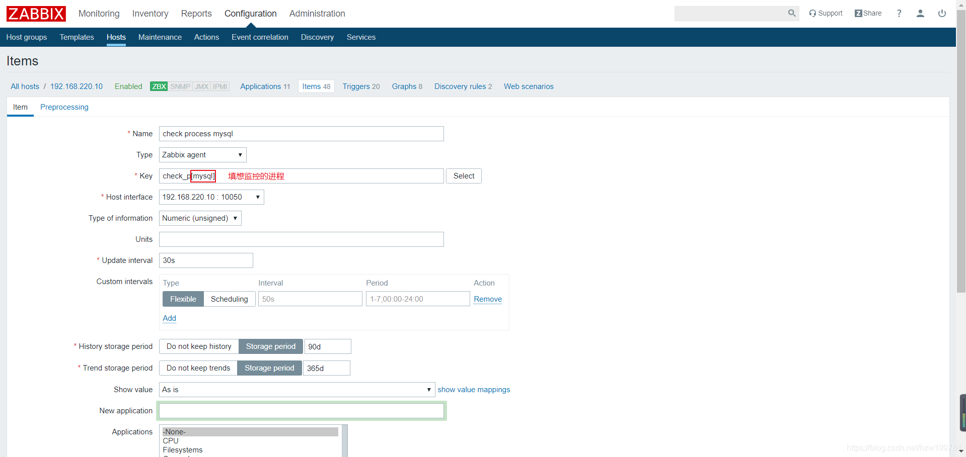The width and height of the screenshot is (966, 457).
Task: Click Add custom interval link
Action: (x=170, y=318)
